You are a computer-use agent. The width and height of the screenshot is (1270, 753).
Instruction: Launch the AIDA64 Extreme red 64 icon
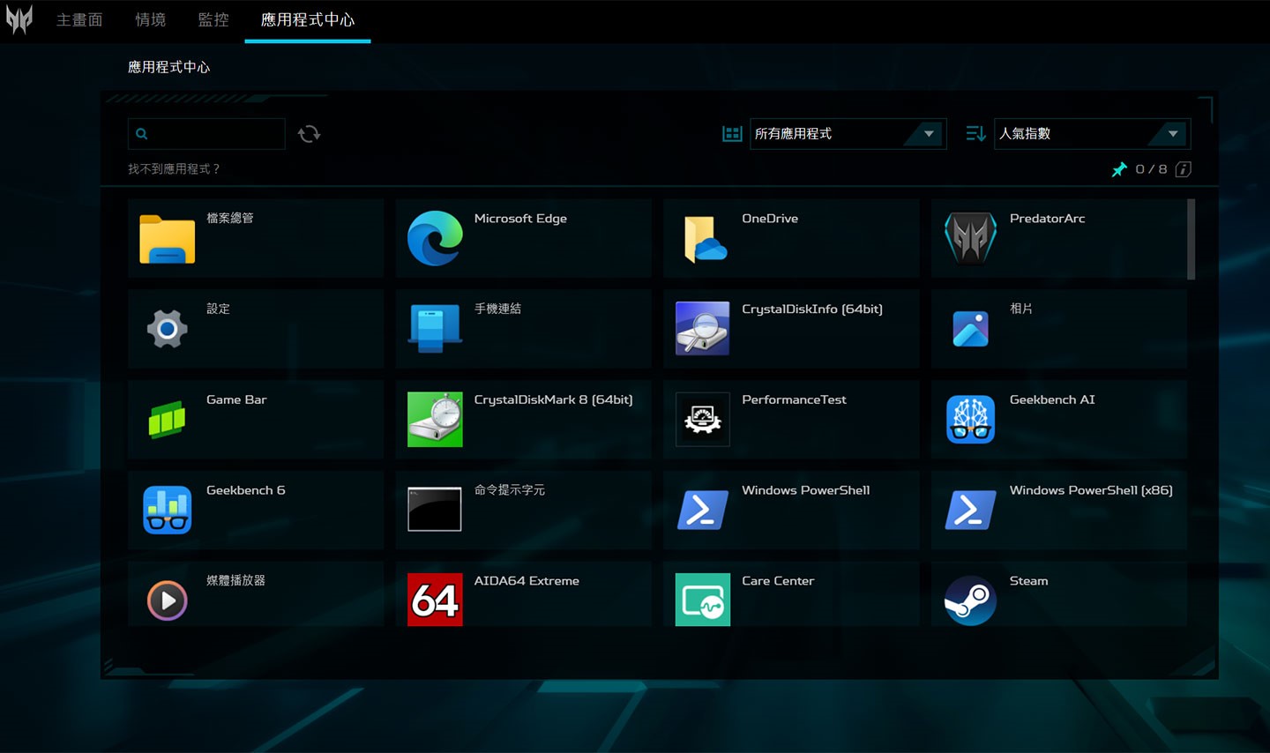point(435,600)
